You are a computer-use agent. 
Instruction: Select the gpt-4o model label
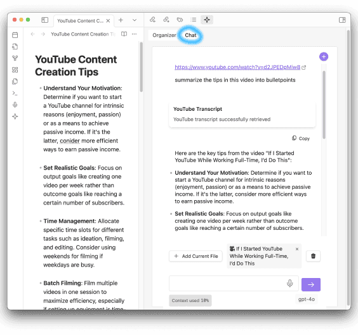pos(307,300)
